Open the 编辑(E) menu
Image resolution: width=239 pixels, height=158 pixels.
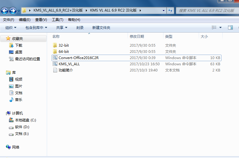pos(25,20)
